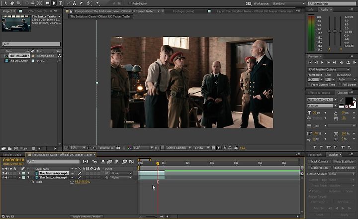
Task: Toggle transparency grid in viewer
Action: [x=162, y=148]
